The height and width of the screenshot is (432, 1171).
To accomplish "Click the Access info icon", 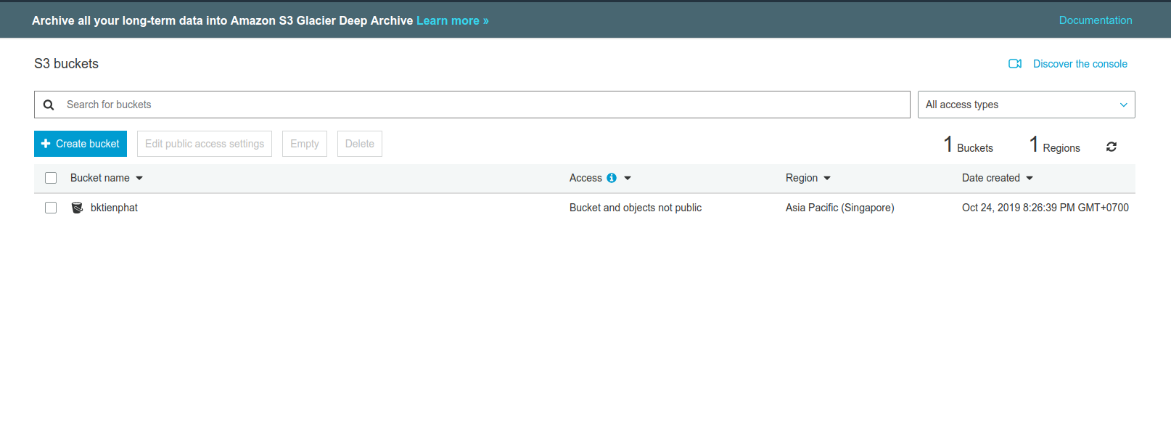I will [x=612, y=178].
